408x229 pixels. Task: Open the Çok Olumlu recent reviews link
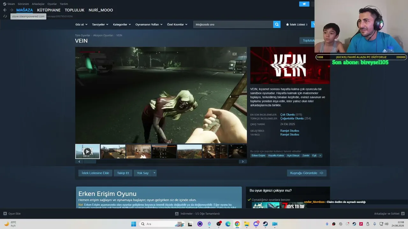pyautogui.click(x=288, y=114)
